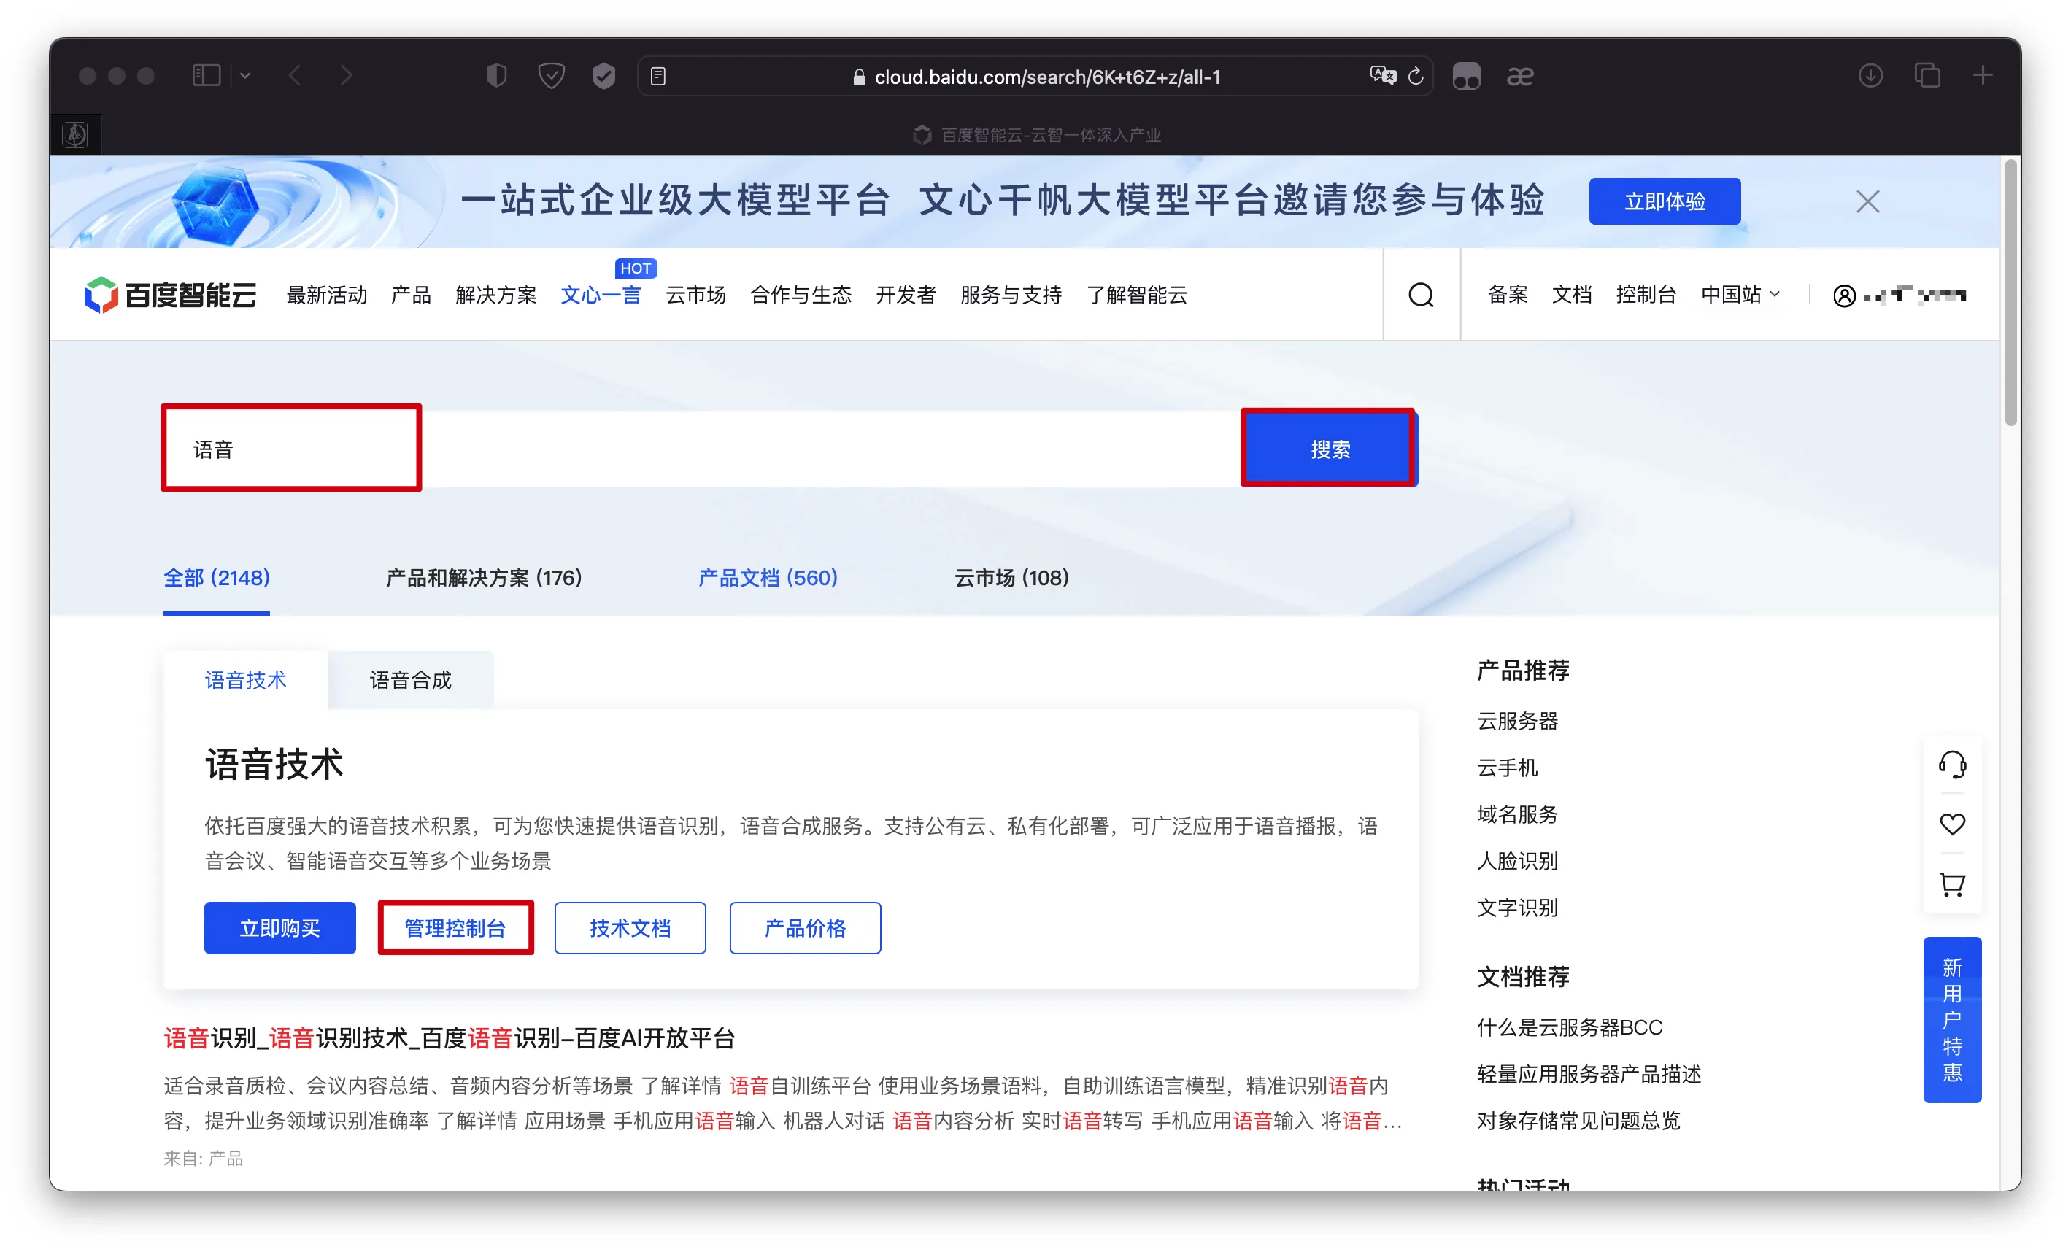Click the 人脸识别 recommendation

tap(1518, 861)
